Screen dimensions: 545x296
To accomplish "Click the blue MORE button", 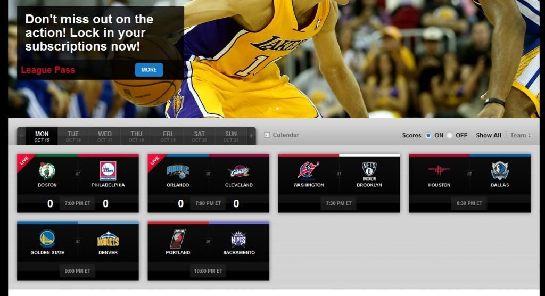I will pyautogui.click(x=149, y=70).
